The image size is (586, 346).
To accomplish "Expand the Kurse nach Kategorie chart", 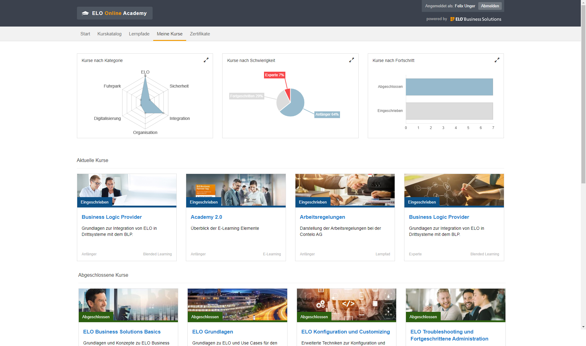I will point(206,60).
